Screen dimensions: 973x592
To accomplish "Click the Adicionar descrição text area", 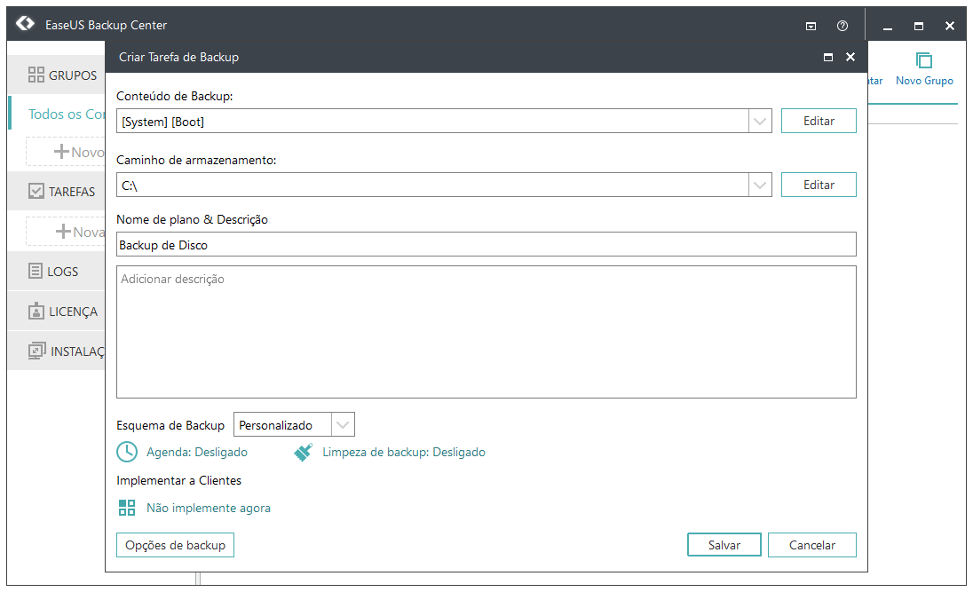I will pyautogui.click(x=486, y=331).
